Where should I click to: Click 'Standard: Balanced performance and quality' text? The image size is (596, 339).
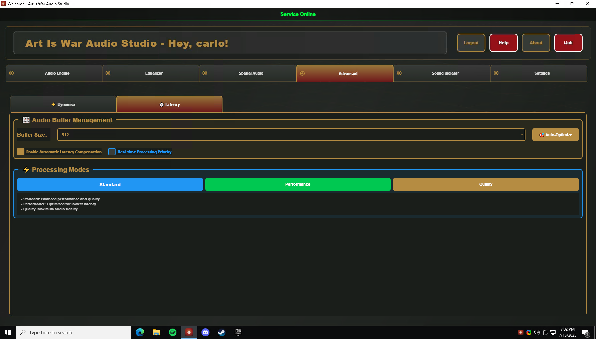coord(61,199)
